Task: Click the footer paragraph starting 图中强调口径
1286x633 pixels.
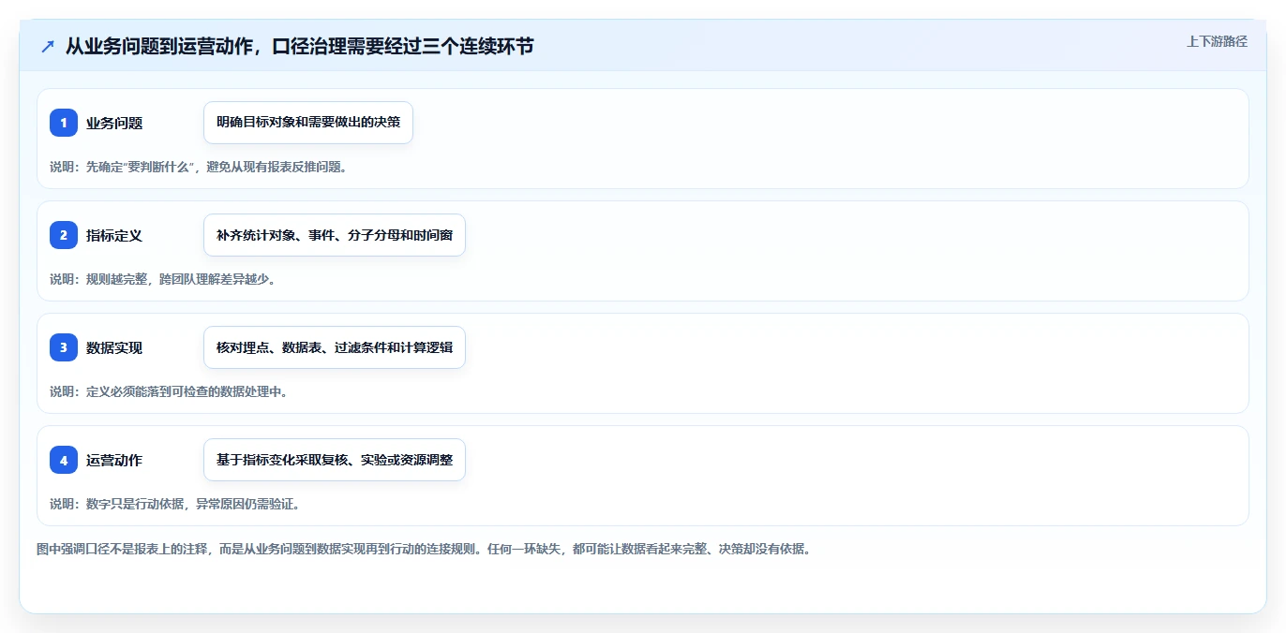Action: (424, 549)
